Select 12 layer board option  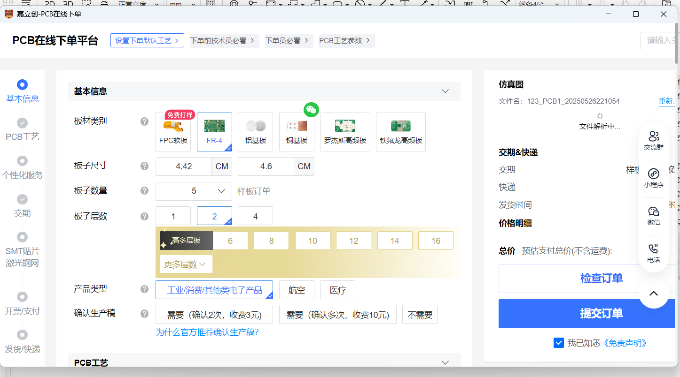pos(354,241)
